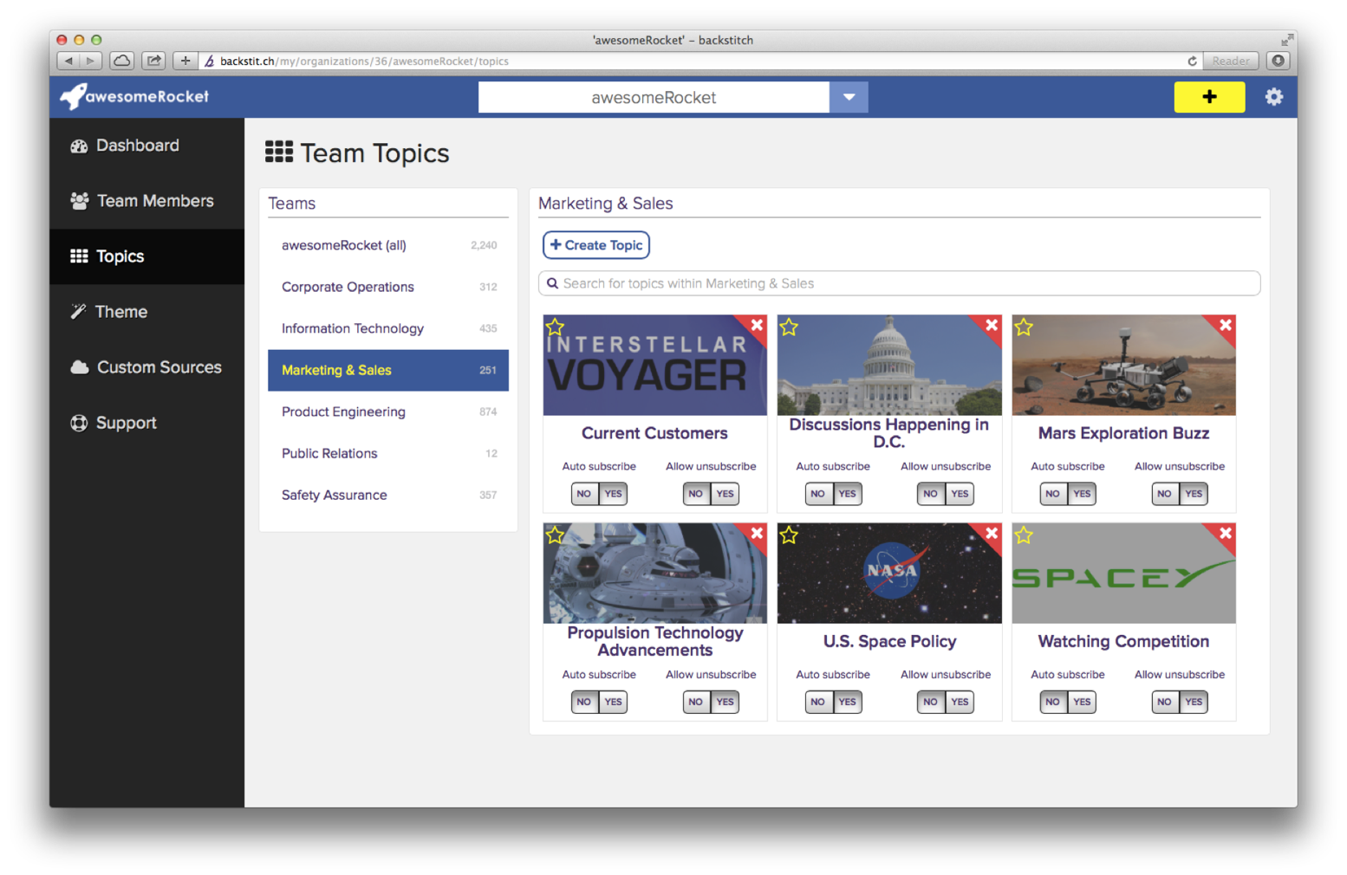Open the Current Customers topic title
Image resolution: width=1347 pixels, height=875 pixels.
(654, 433)
